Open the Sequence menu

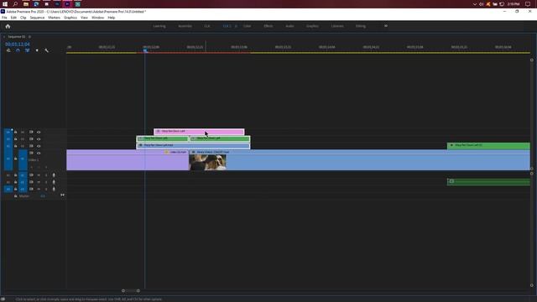coord(37,18)
